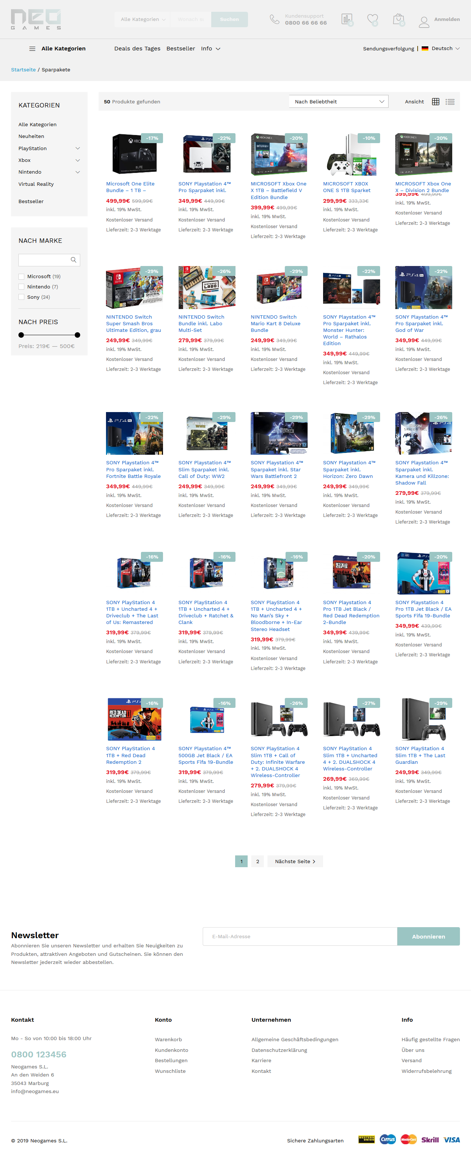Viewport: 471px width, 1156px height.
Task: Click the price range slider track
Action: pyautogui.click(x=49, y=335)
